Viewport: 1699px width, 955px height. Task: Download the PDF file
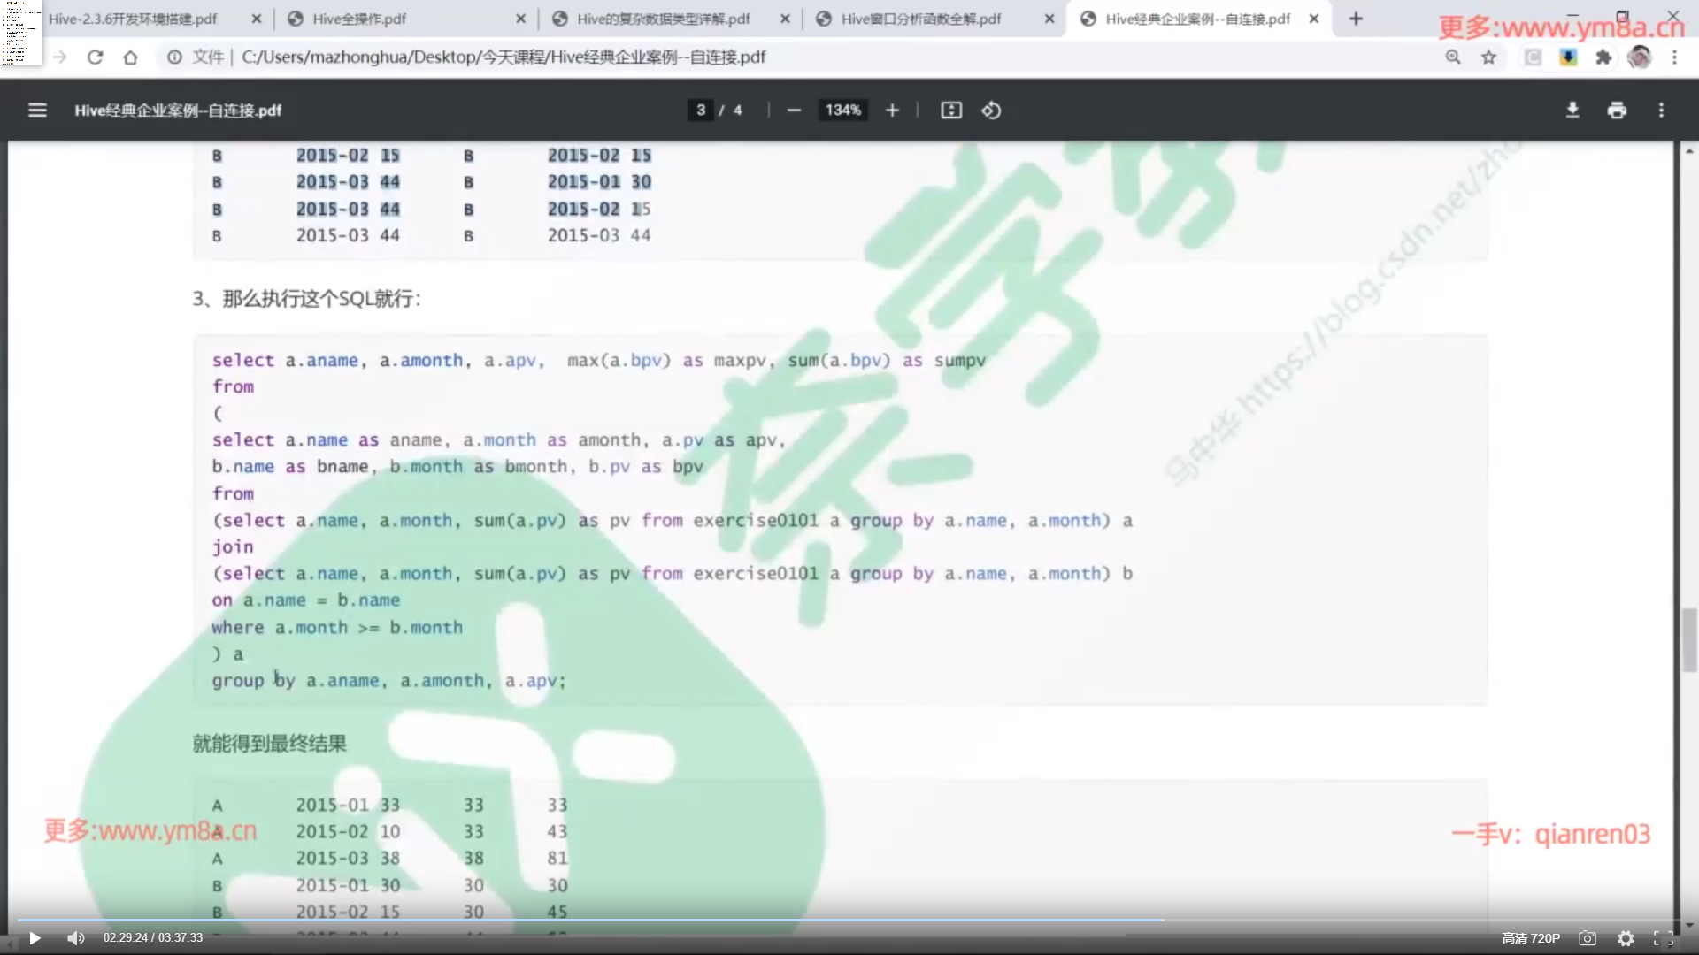(x=1572, y=111)
